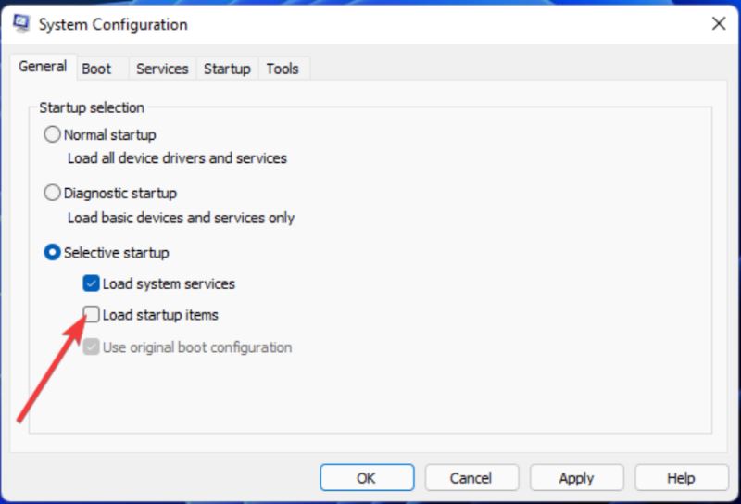Click the 'Load all device drivers and services' text

click(x=177, y=158)
